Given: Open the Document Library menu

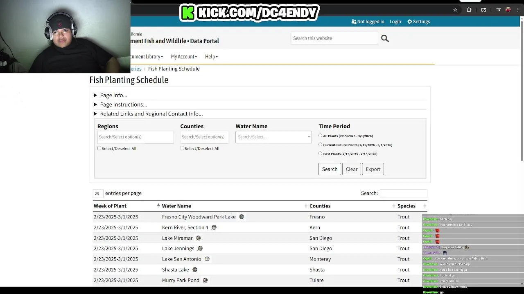Looking at the screenshot, I should point(147,57).
